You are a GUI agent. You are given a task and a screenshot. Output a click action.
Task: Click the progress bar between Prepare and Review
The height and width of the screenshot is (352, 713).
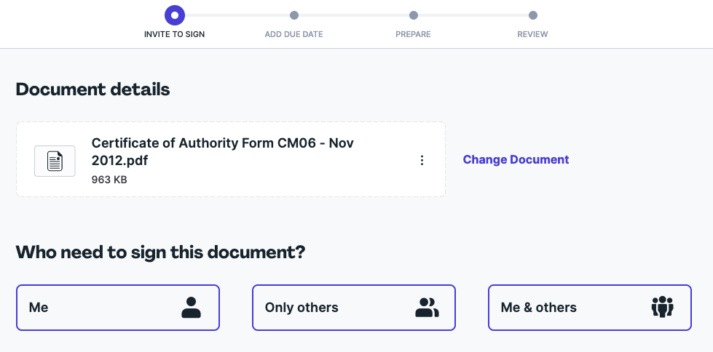473,15
